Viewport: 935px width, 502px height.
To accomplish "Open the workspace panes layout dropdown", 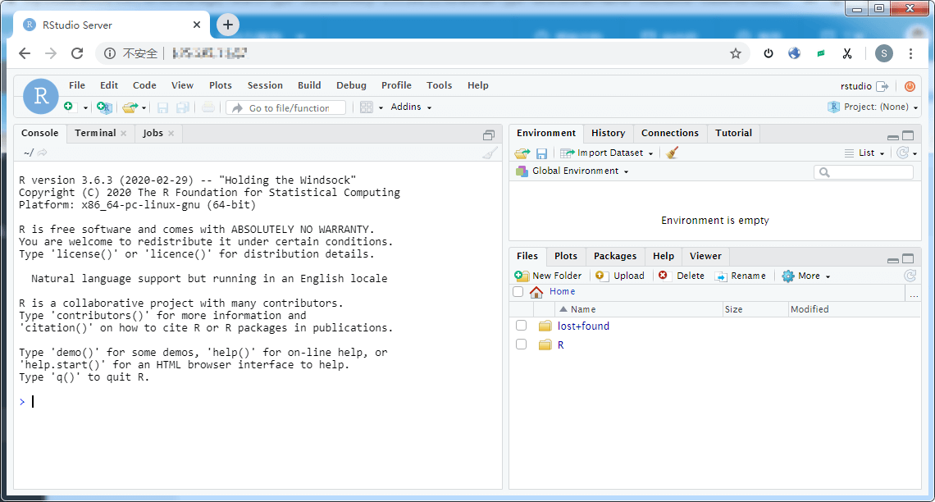I will pos(371,107).
